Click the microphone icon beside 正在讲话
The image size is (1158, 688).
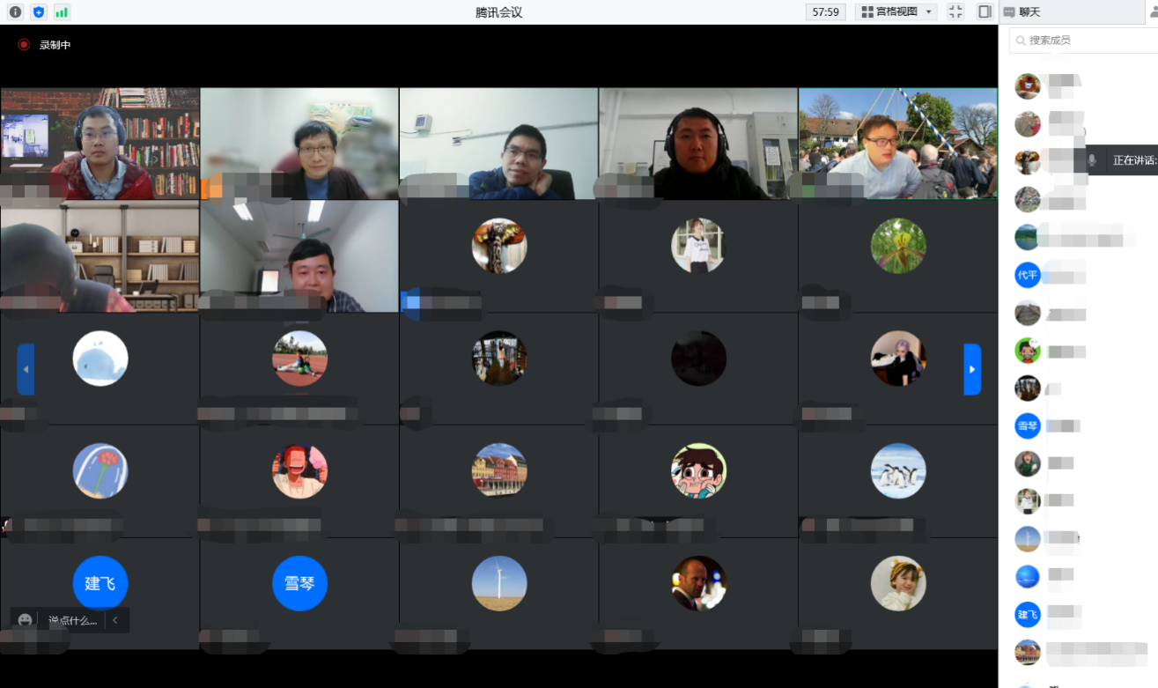click(x=1093, y=160)
